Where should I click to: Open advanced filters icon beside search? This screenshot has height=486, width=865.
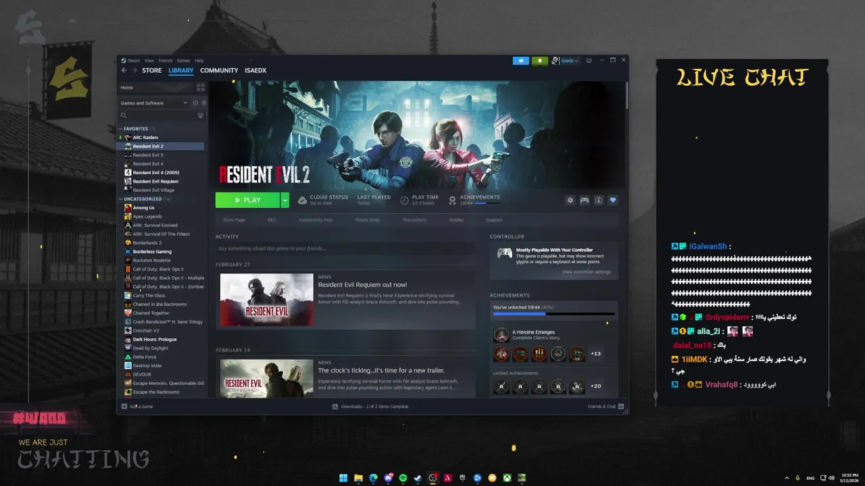(201, 115)
